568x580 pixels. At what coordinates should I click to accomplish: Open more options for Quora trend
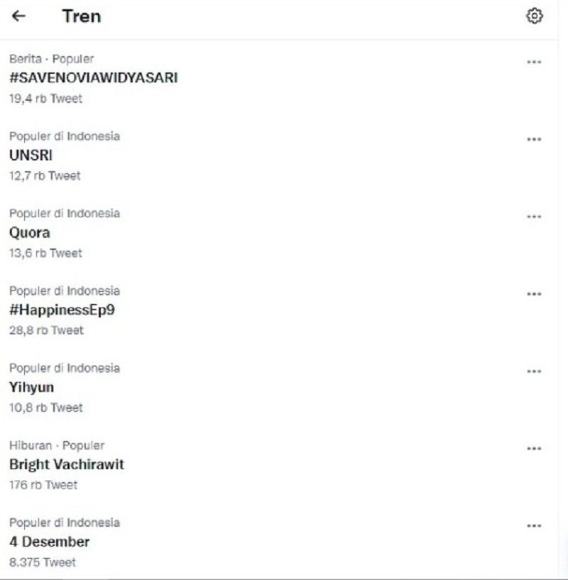[534, 217]
